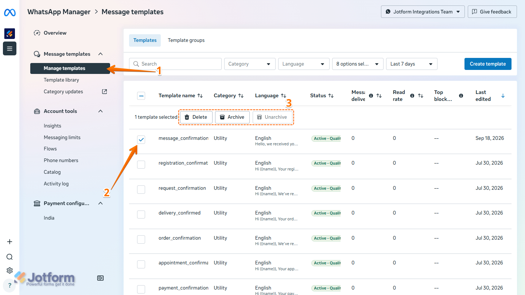Open settings gear icon
This screenshot has width=525, height=295.
(9, 271)
